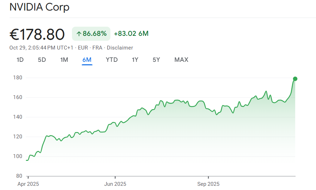Image resolution: width=316 pixels, height=190 pixels.
Task: Select the 1D time range tab
Action: click(20, 60)
